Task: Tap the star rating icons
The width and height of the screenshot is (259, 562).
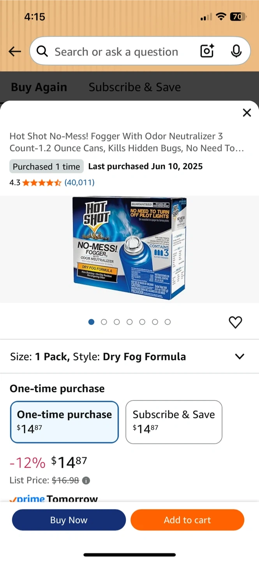Action: coord(42,182)
